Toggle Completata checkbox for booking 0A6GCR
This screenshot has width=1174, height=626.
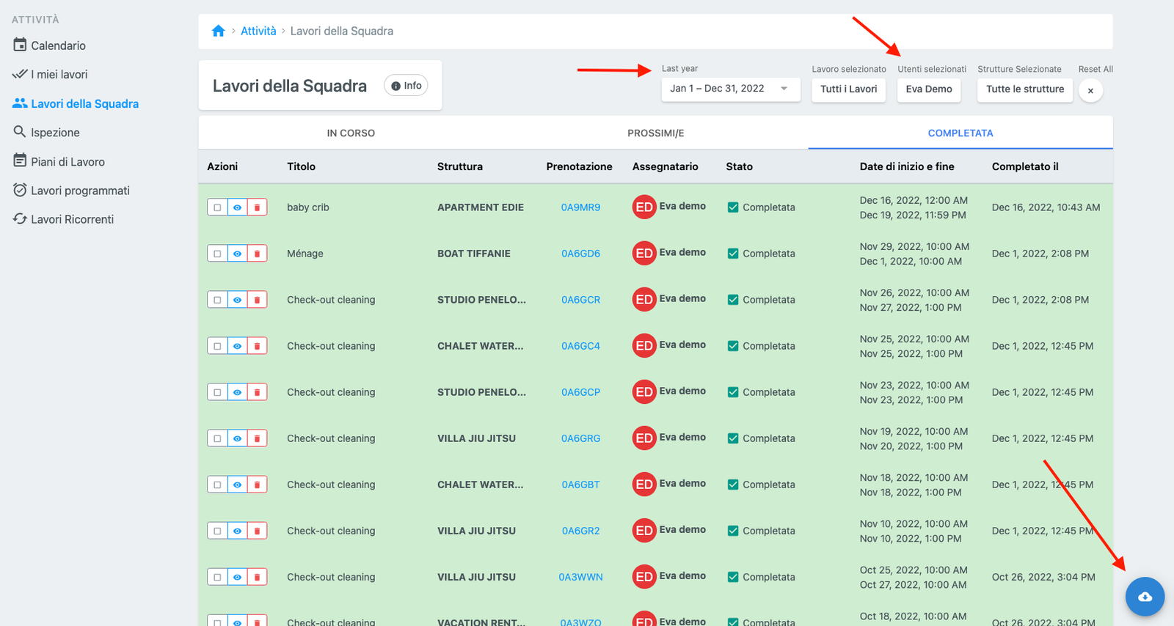(x=732, y=300)
